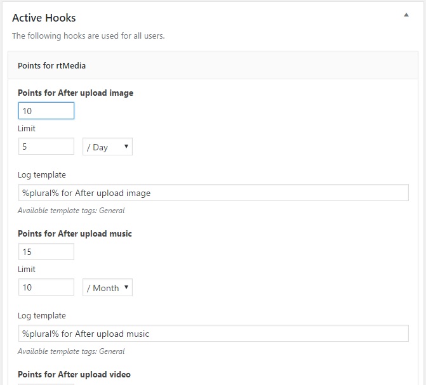
Task: Click "Points for After upload video" label
Action: pyautogui.click(x=74, y=374)
